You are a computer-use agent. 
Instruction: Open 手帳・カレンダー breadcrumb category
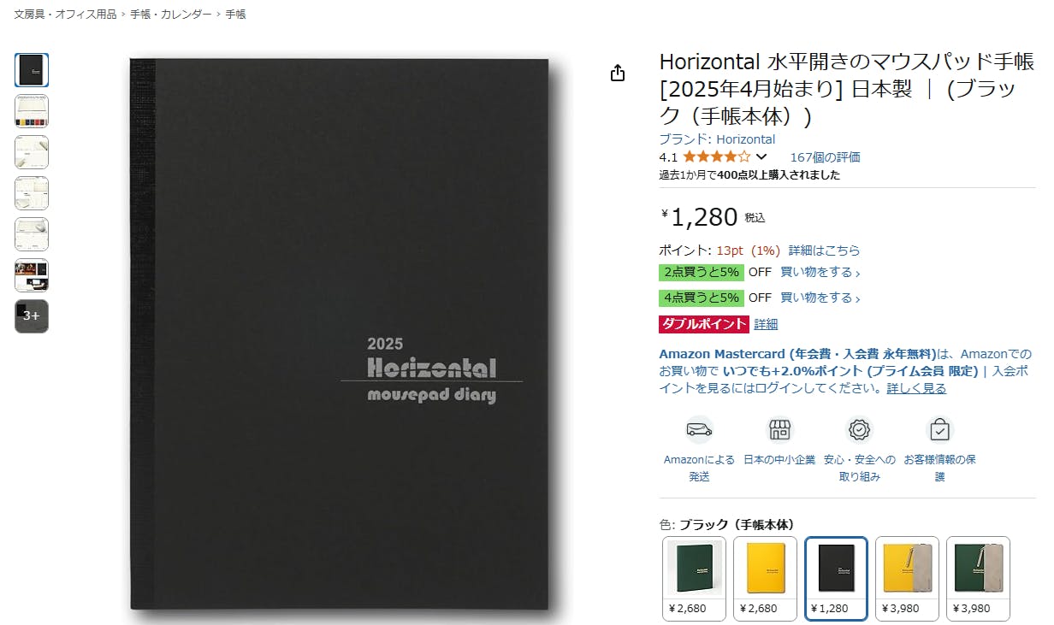[171, 15]
